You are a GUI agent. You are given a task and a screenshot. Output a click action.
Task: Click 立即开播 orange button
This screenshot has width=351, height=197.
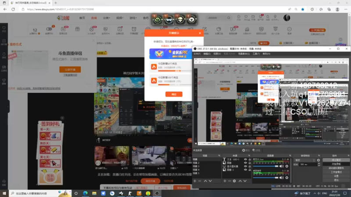(70, 70)
